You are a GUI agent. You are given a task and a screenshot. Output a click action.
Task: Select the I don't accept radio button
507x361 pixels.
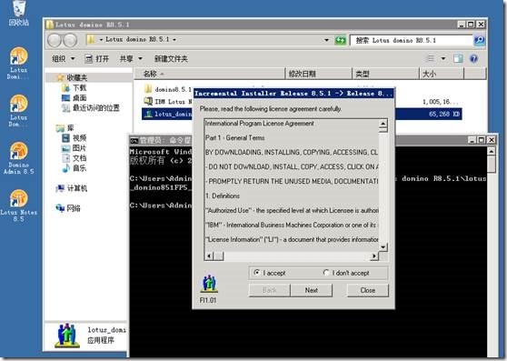point(326,273)
